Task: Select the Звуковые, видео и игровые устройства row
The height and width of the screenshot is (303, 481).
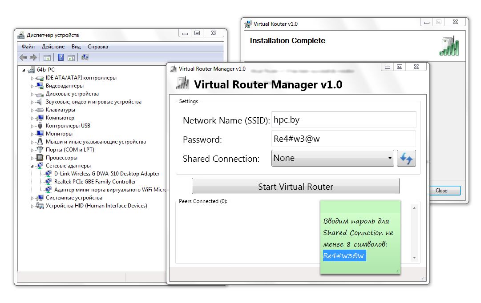Action: pyautogui.click(x=93, y=102)
